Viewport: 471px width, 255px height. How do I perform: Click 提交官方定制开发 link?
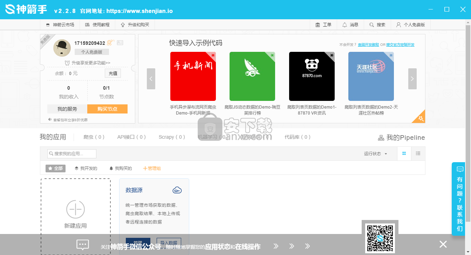point(400,45)
